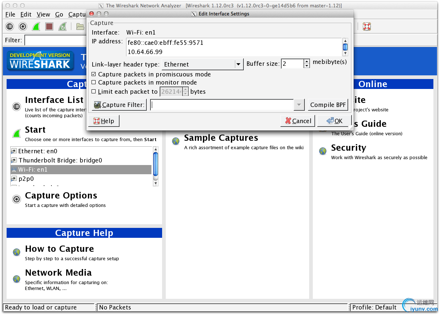Click the Capture Options gear icon on the welcome page

tap(17, 199)
